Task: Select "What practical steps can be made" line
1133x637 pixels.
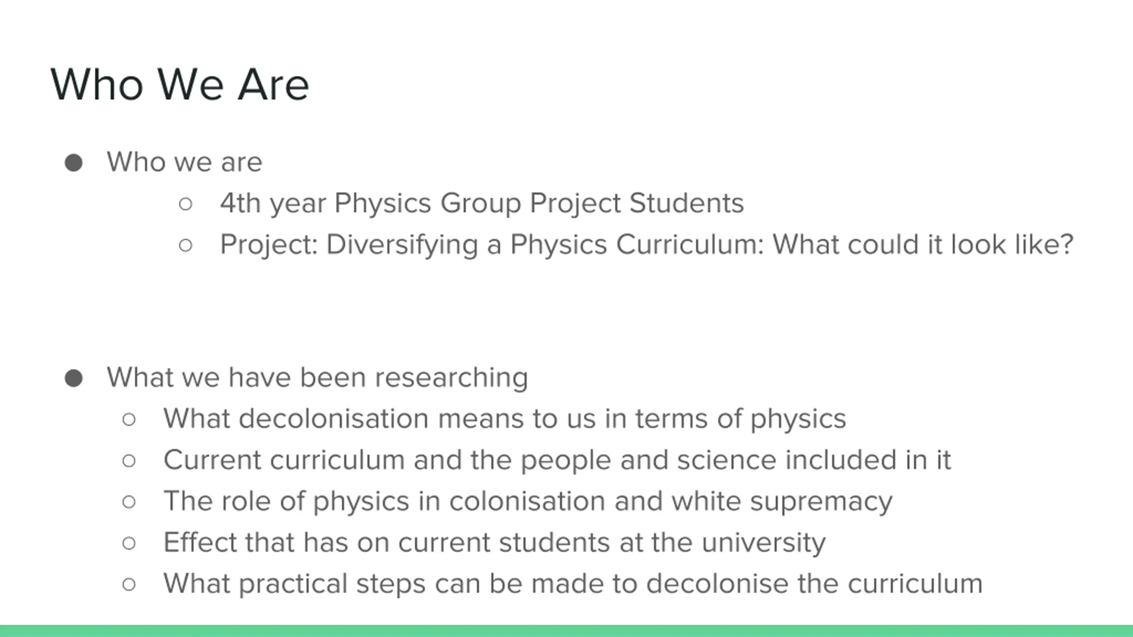Action: pyautogui.click(x=573, y=583)
